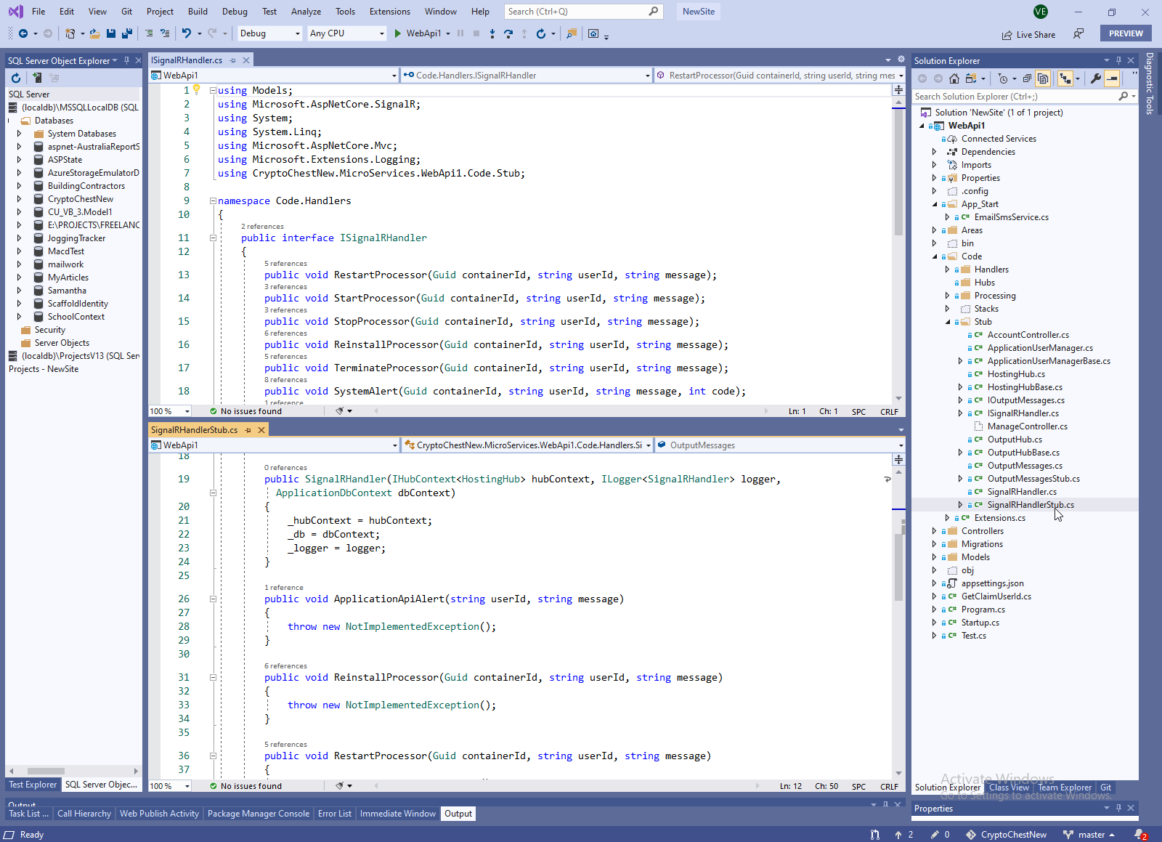This screenshot has width=1162, height=842.
Task: Click the CryptoChestNew repository button in status bar
Action: [1007, 835]
